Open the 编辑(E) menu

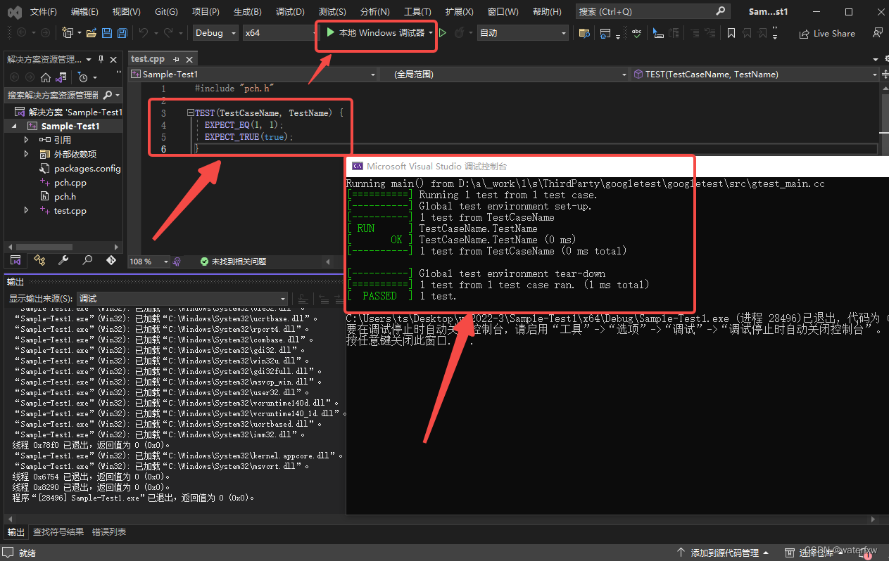coord(84,12)
